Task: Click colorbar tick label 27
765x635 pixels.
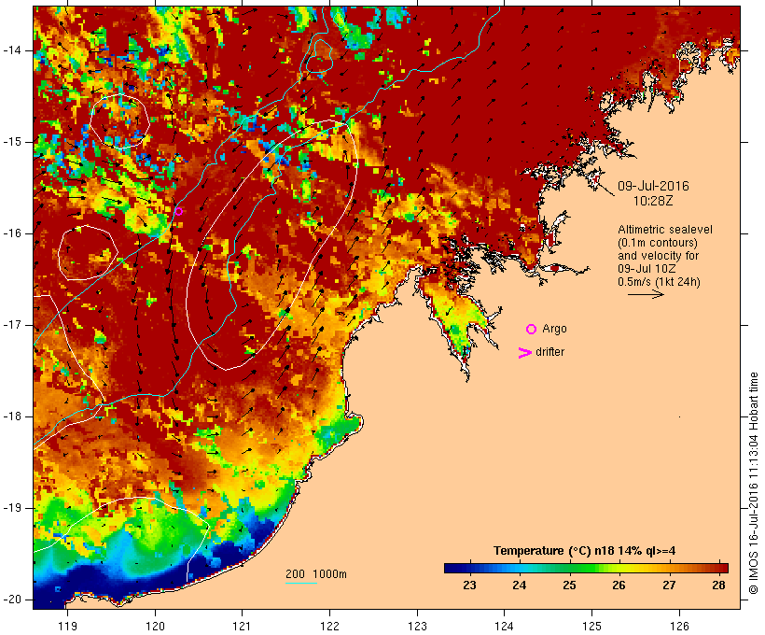Action: 669,585
